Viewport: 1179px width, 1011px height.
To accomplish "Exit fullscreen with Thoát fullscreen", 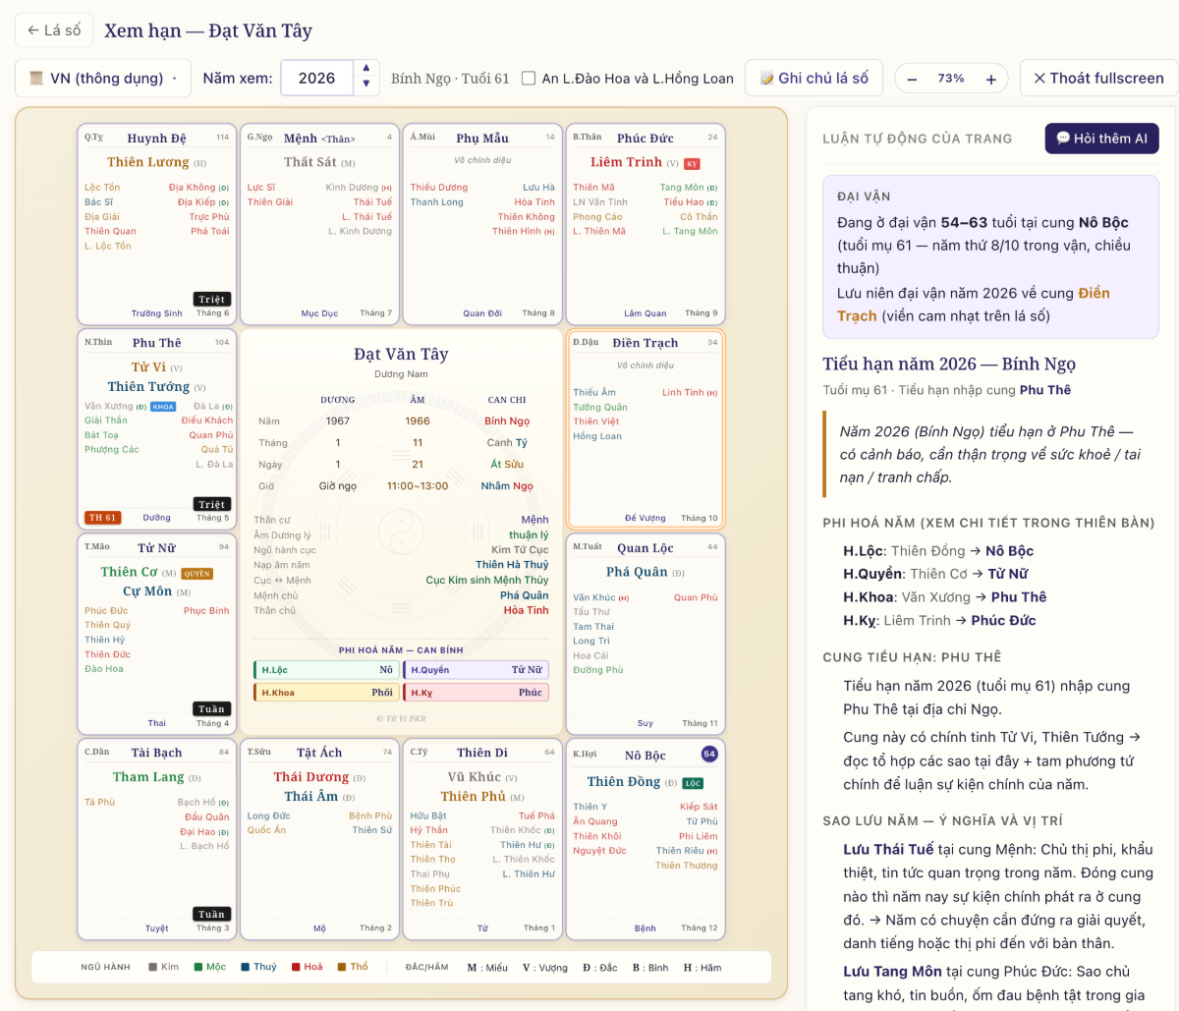I will (x=1098, y=79).
